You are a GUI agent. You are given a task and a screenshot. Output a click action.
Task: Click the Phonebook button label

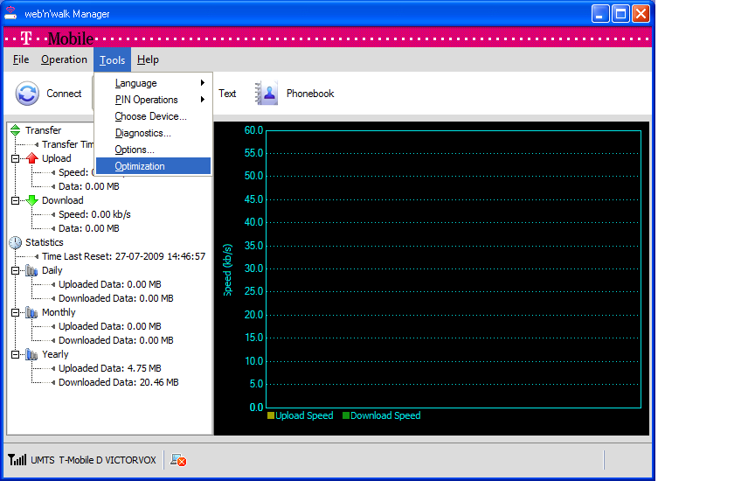(x=310, y=94)
